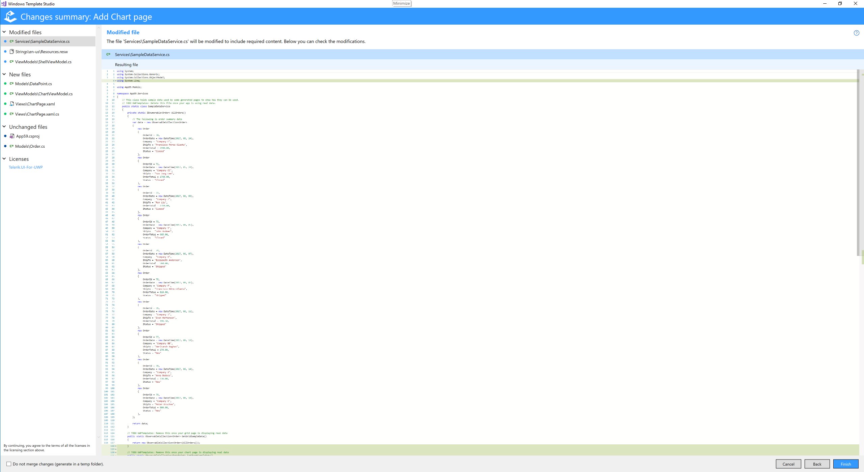Open the Telerik.UI-For-UWP license link
The width and height of the screenshot is (864, 472).
pos(26,167)
